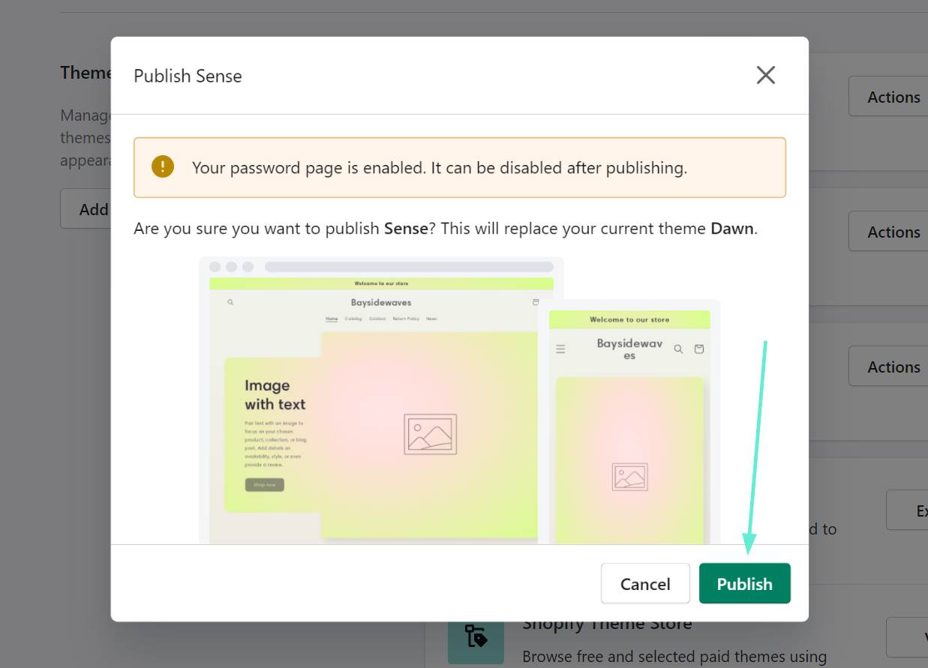Click Baysidewaves title in desktop preview
The width and height of the screenshot is (928, 668).
[x=381, y=302]
